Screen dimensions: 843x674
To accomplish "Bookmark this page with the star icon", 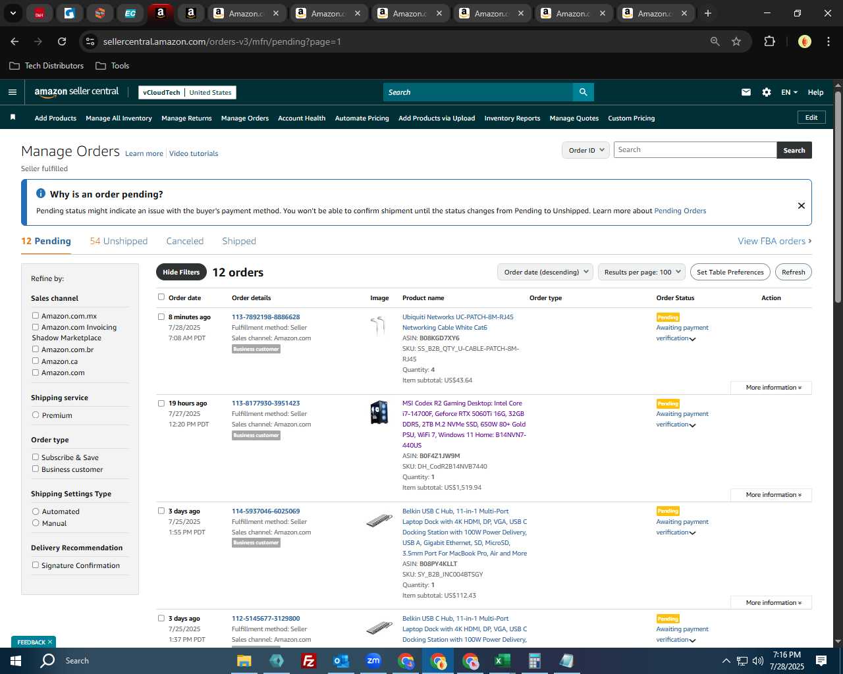I will point(736,41).
